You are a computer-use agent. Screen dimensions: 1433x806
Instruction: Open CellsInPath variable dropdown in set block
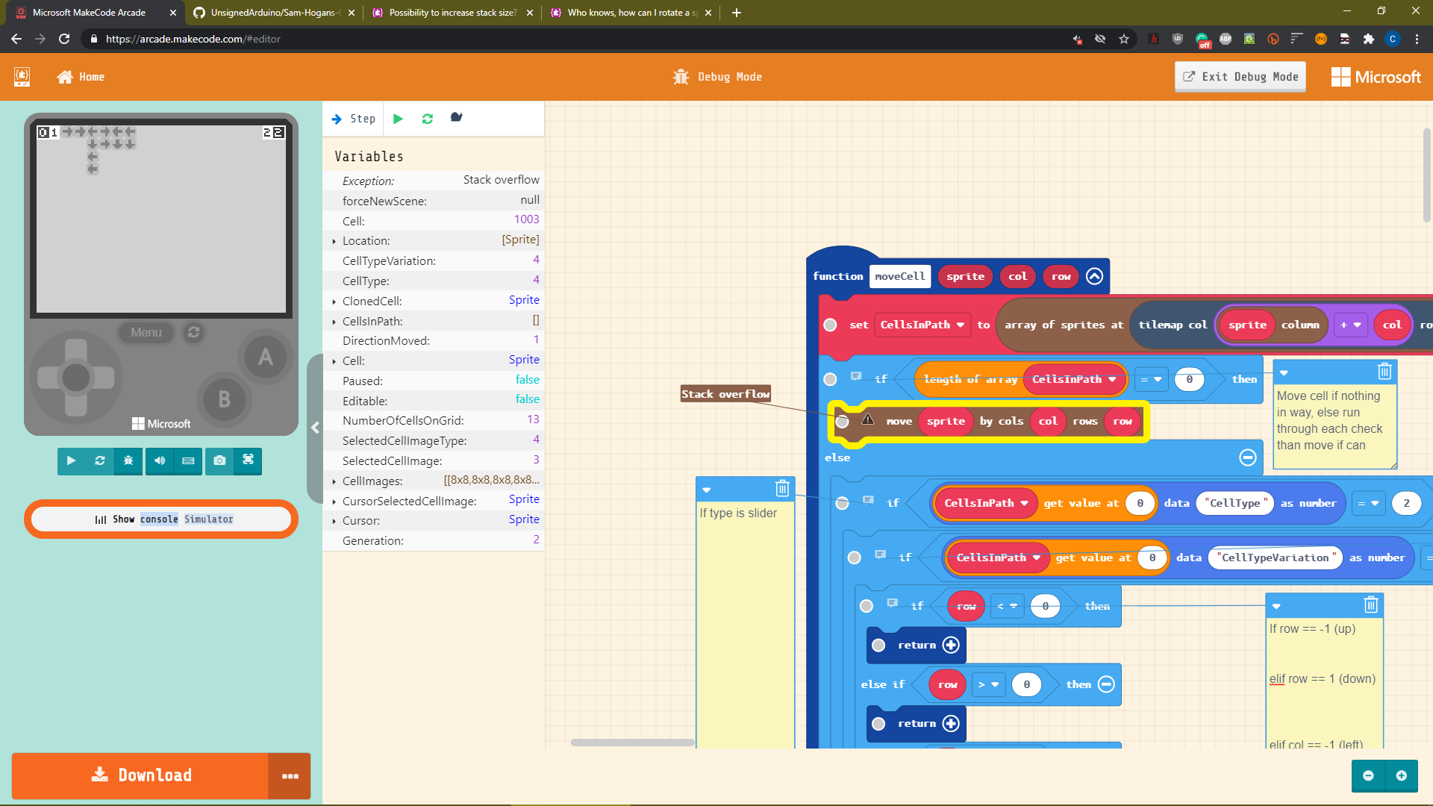coord(960,325)
